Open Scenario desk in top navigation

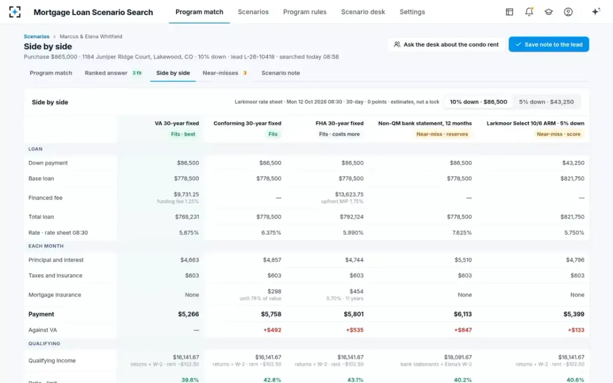pos(363,12)
